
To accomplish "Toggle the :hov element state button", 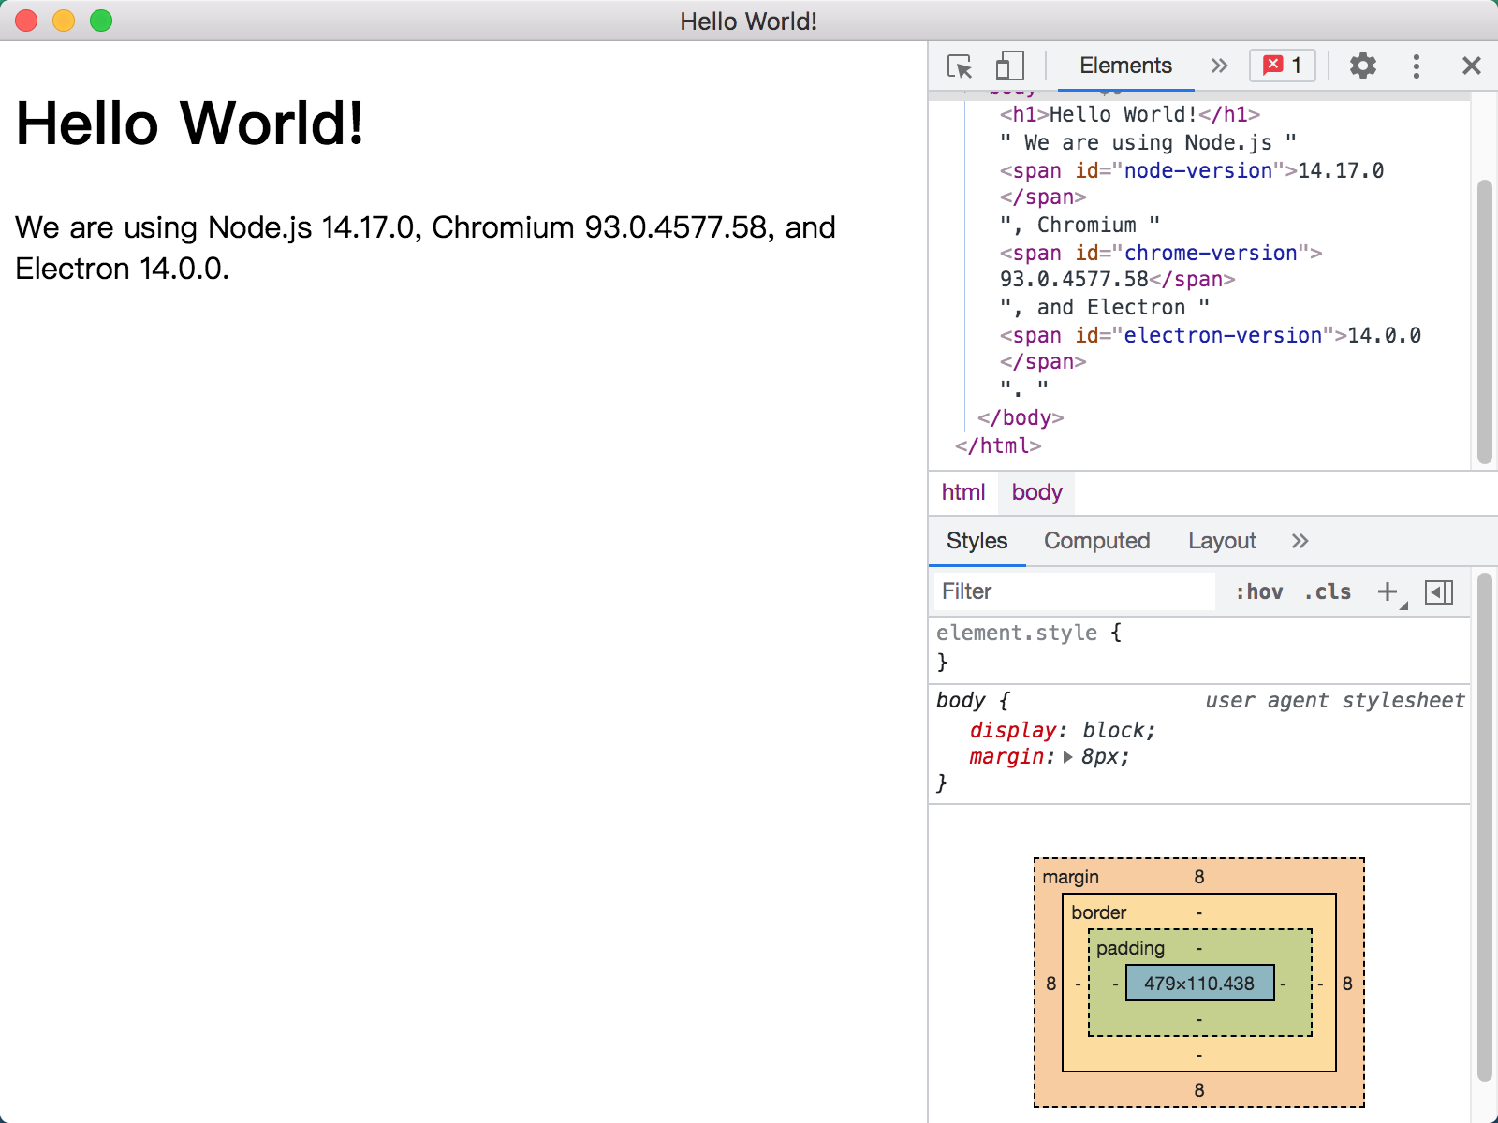I will pos(1259,591).
